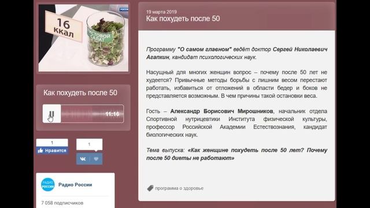Click the tag icon beside программа о здоровье
This screenshot has width=370, height=208.
click(x=150, y=188)
